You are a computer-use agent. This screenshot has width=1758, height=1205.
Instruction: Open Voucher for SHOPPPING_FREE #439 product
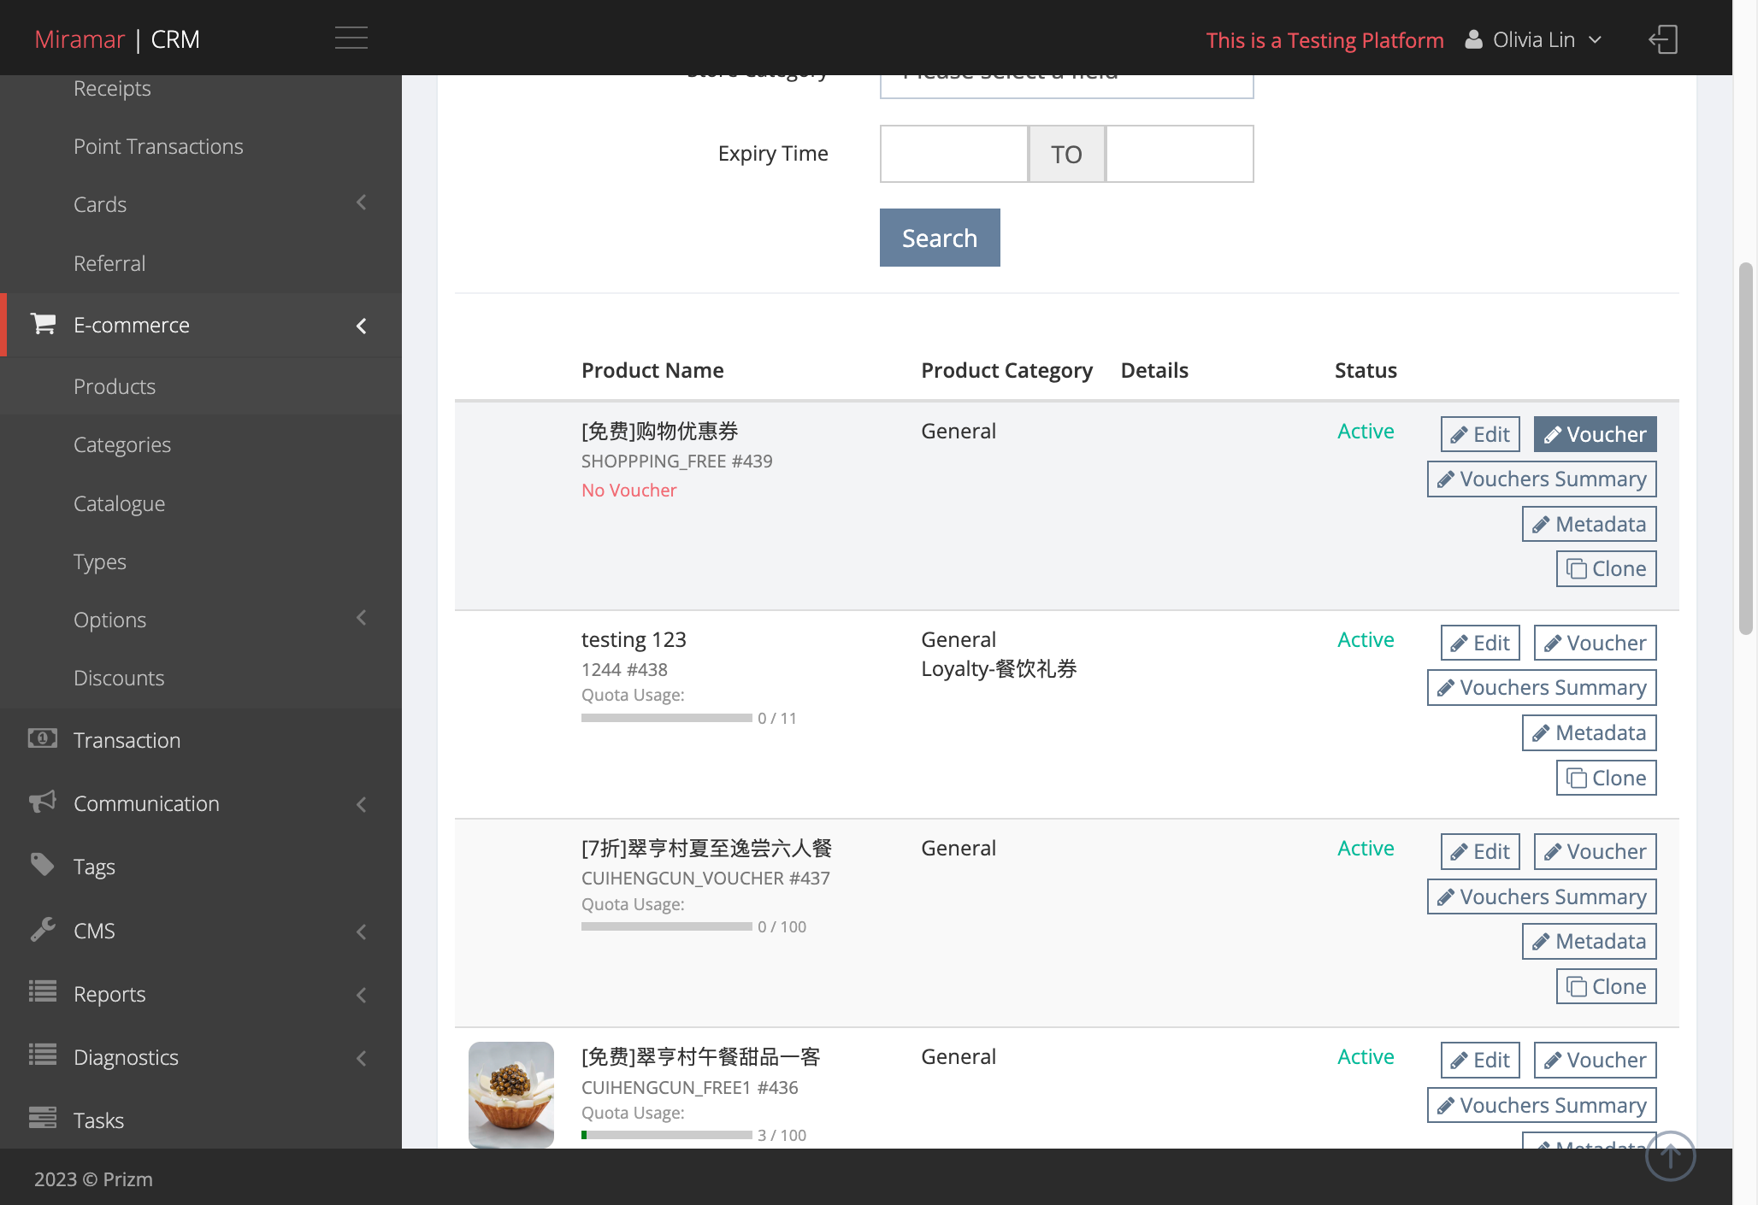click(1595, 434)
